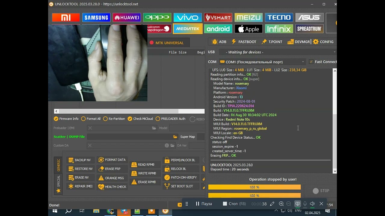Open the T.POINT test point viewer
This screenshot has width=385, height=216.
[273, 42]
